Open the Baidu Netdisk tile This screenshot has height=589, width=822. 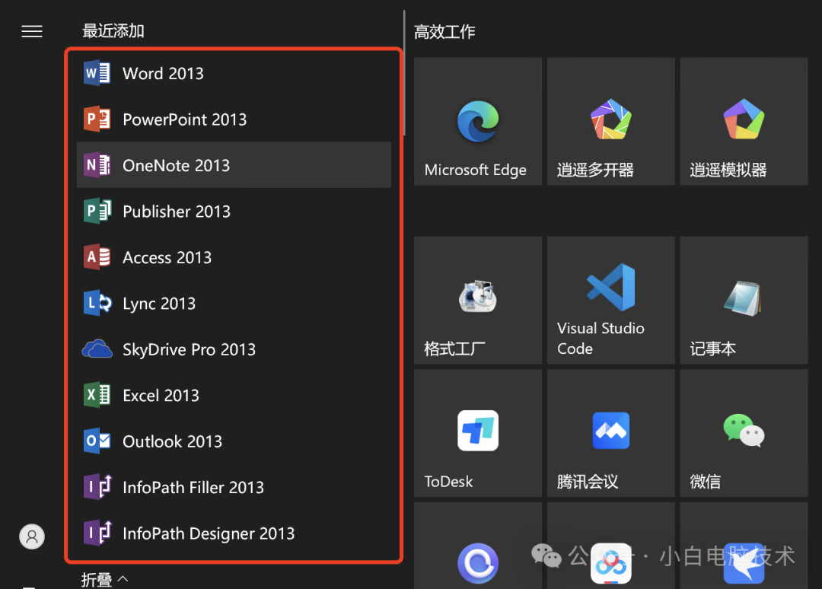(x=610, y=546)
